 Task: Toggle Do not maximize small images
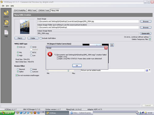17,75
